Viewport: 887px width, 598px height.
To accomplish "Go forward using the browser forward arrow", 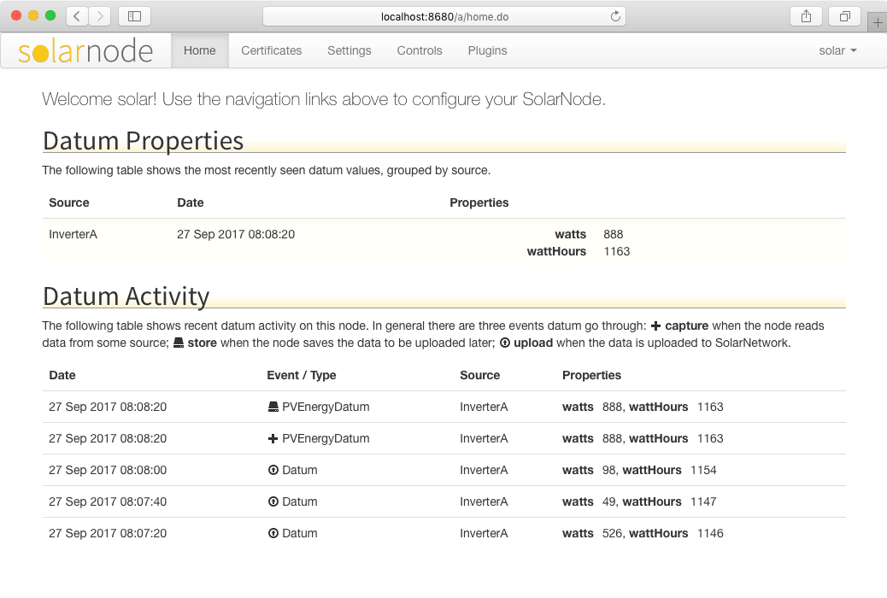I will click(x=100, y=16).
